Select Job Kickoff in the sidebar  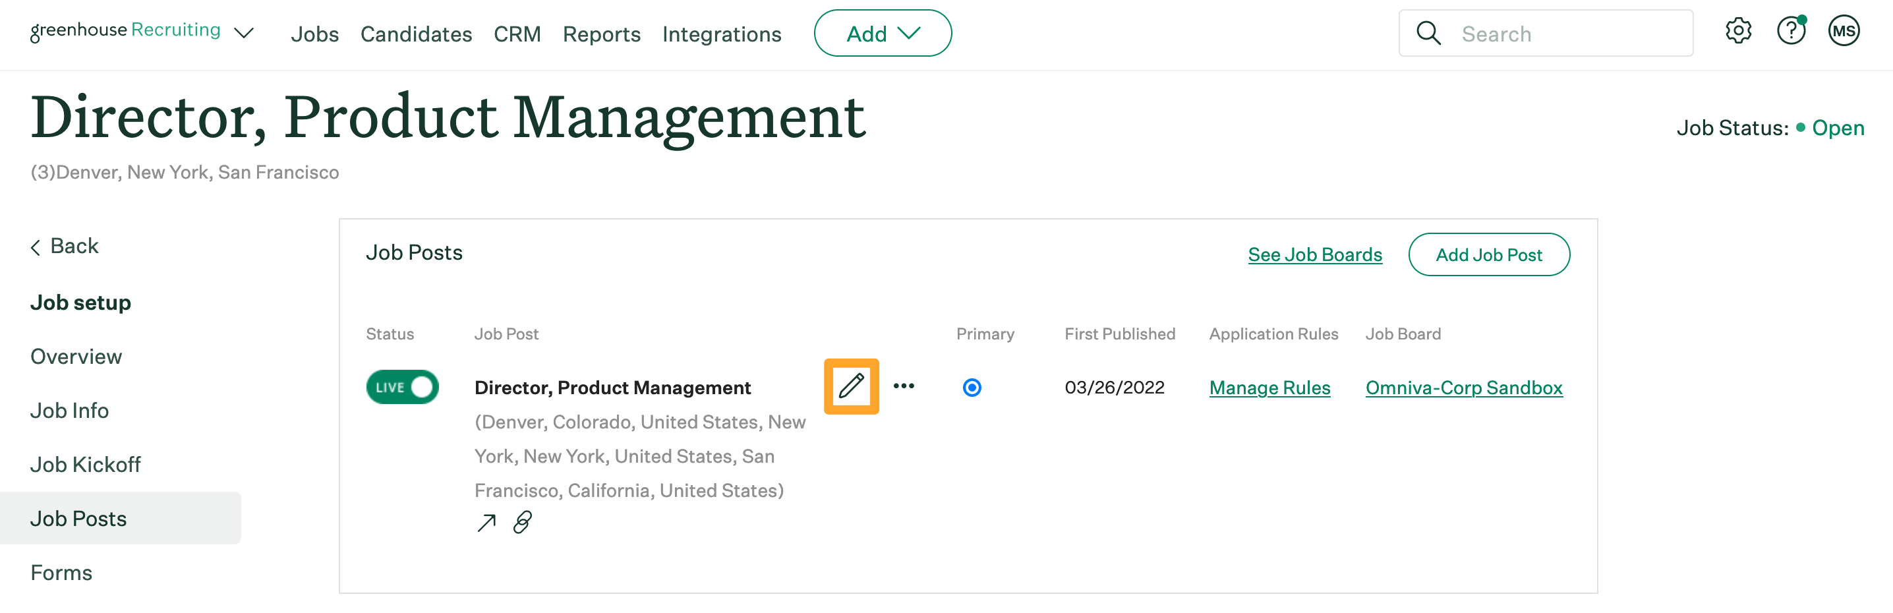point(85,464)
